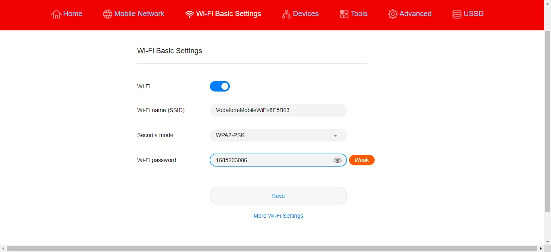551x252 pixels.
Task: Click the Tools grid icon
Action: (x=344, y=14)
